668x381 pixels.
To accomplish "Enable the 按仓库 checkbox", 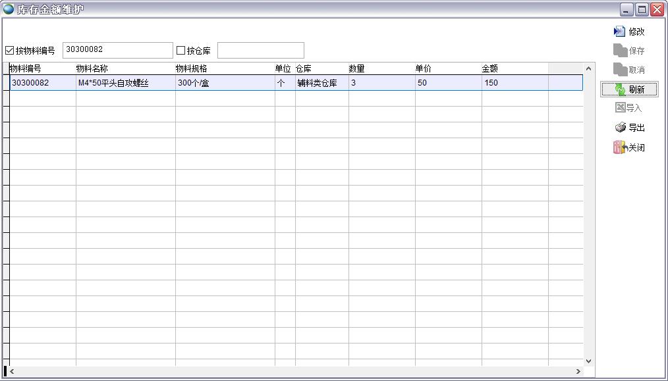I will (x=181, y=51).
